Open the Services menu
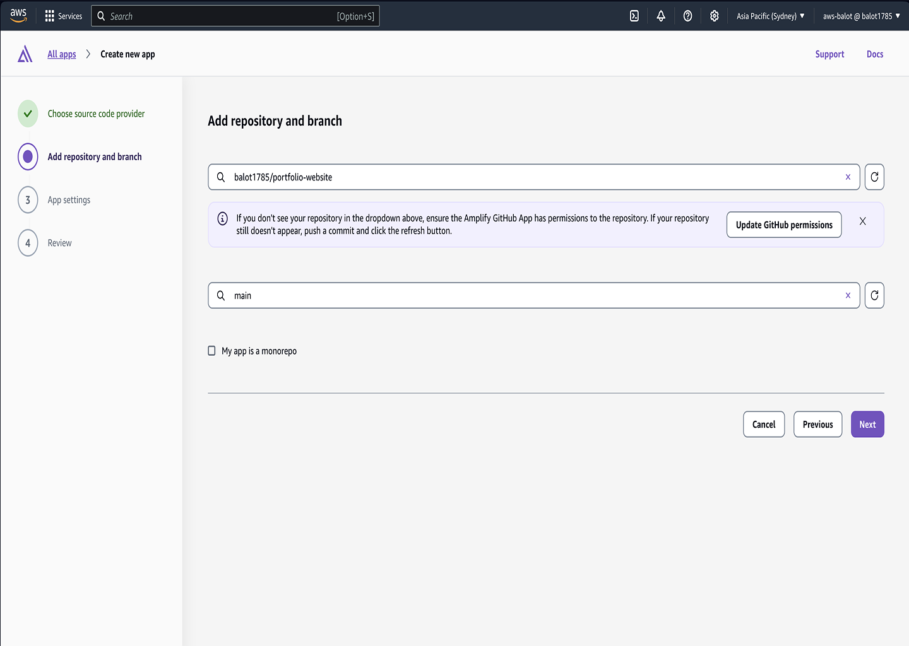 (x=64, y=16)
